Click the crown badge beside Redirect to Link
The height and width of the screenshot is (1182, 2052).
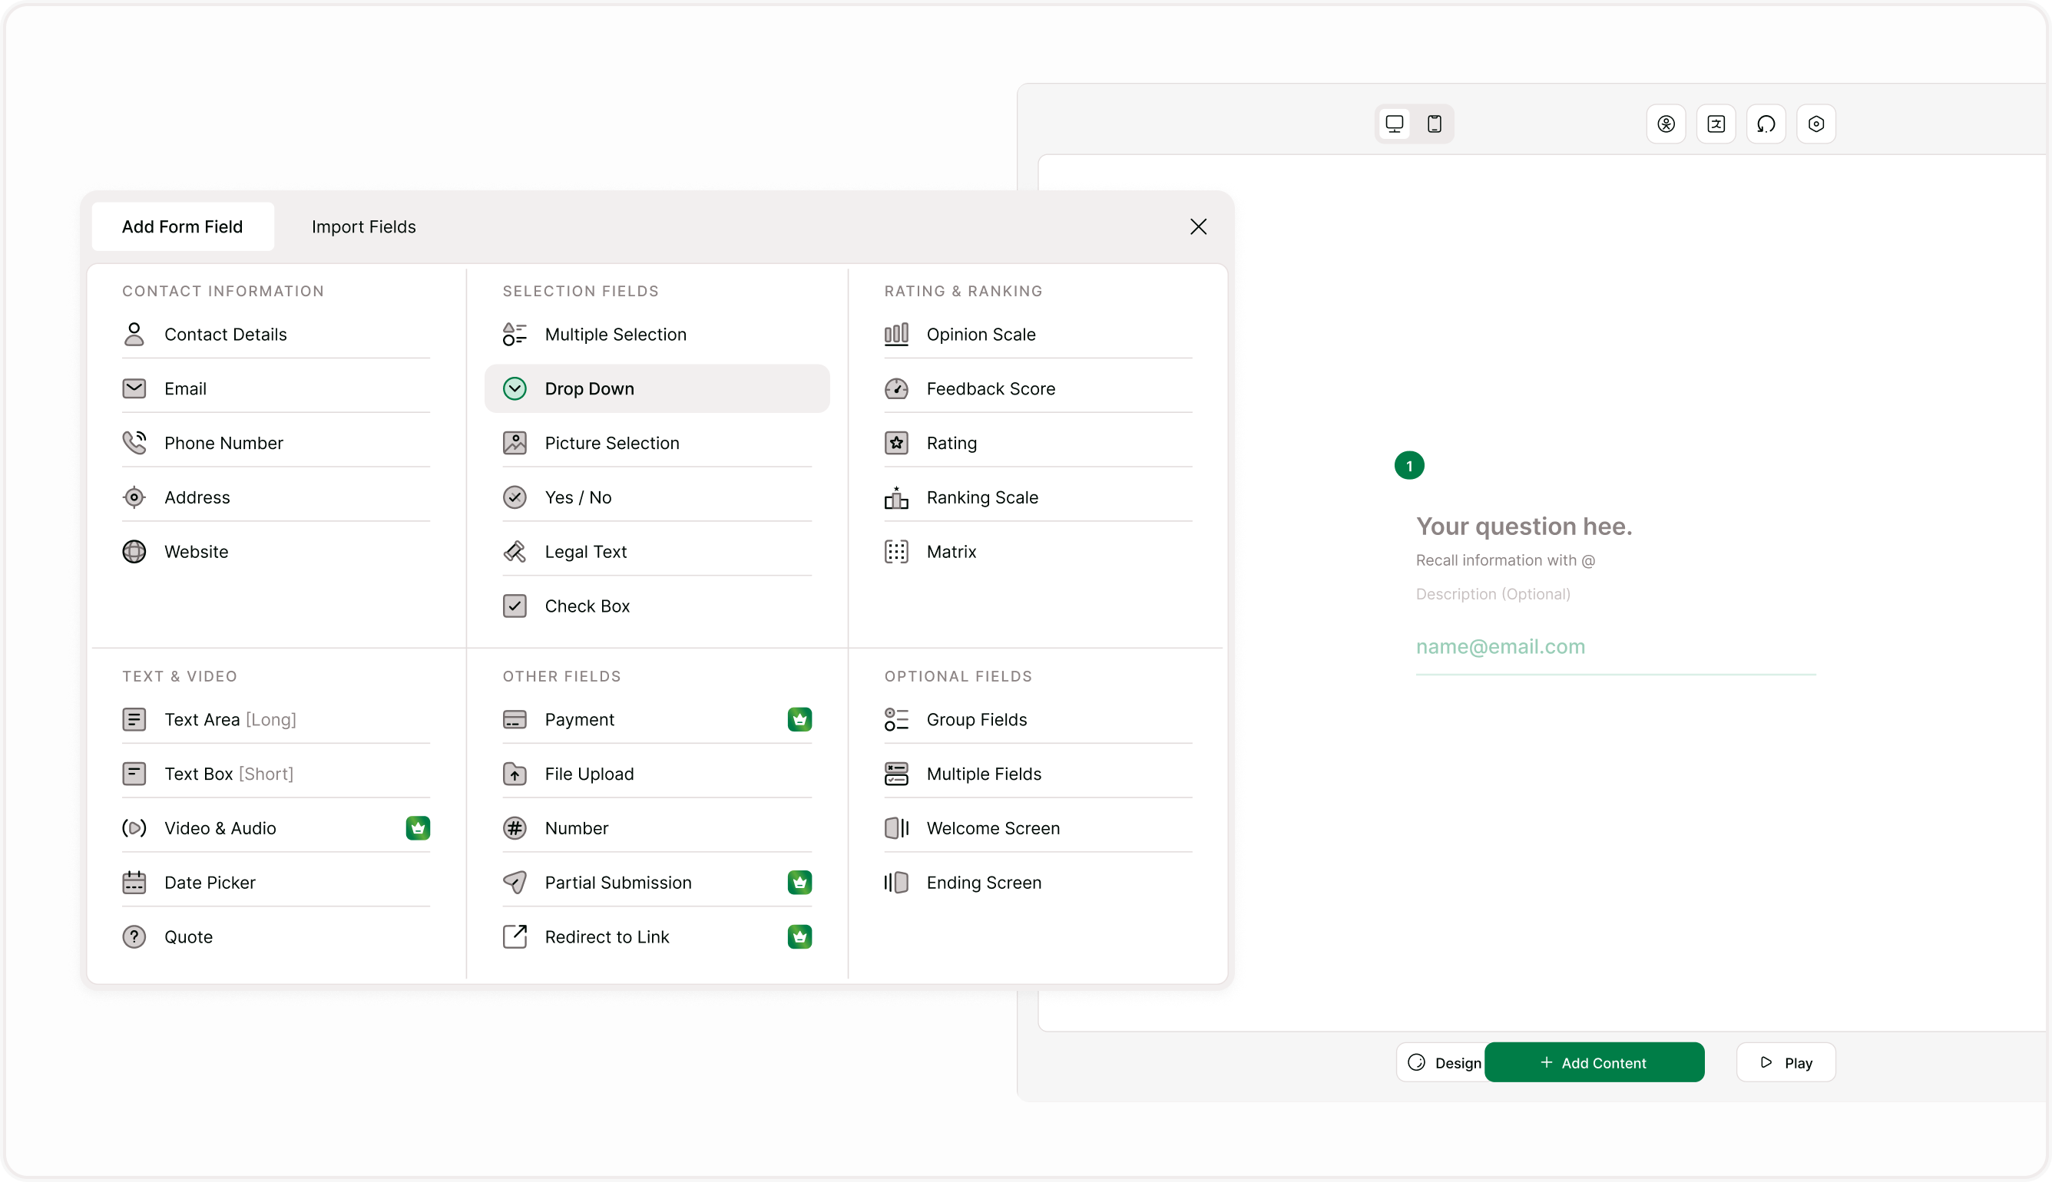tap(799, 937)
